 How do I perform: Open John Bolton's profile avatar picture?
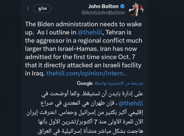point(136,9)
